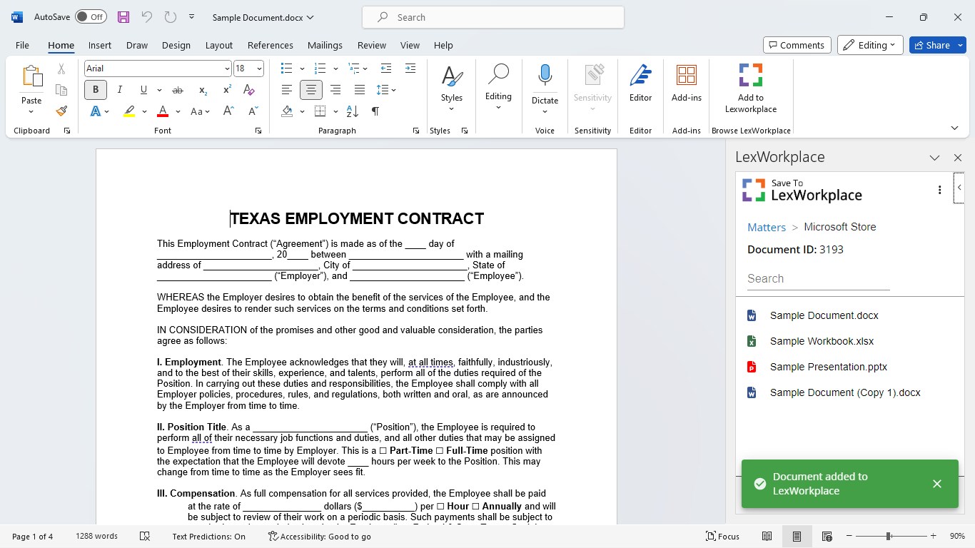
Task: Increase font size icon
Action: point(228,111)
